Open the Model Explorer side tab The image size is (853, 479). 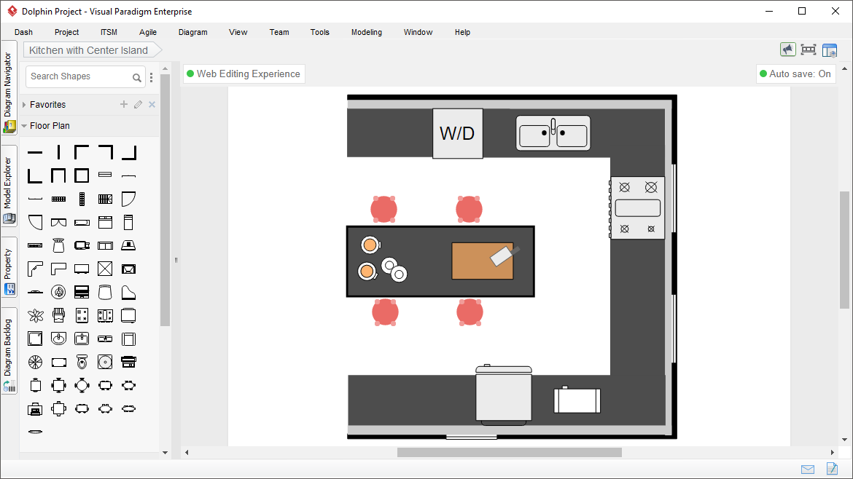(x=9, y=186)
